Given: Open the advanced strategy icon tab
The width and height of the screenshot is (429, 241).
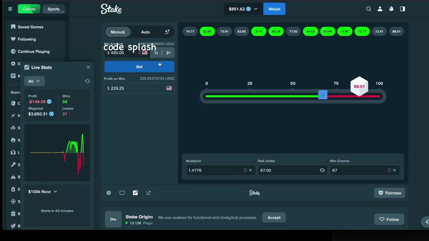Looking at the screenshot, I should [167, 32].
